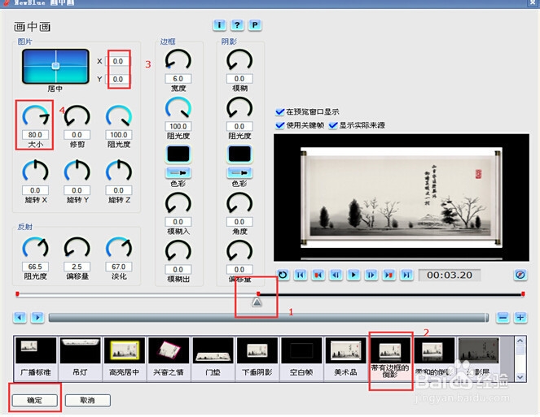Click the 大小 size knob
The height and width of the screenshot is (417, 540).
(36, 116)
